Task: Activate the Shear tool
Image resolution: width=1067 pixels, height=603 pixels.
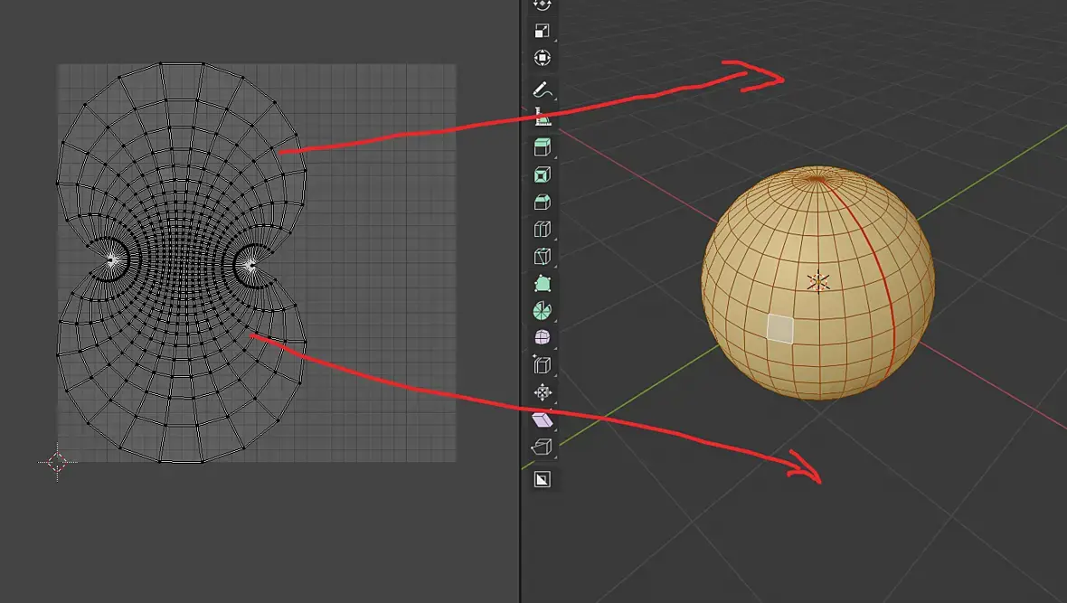Action: coord(542,419)
